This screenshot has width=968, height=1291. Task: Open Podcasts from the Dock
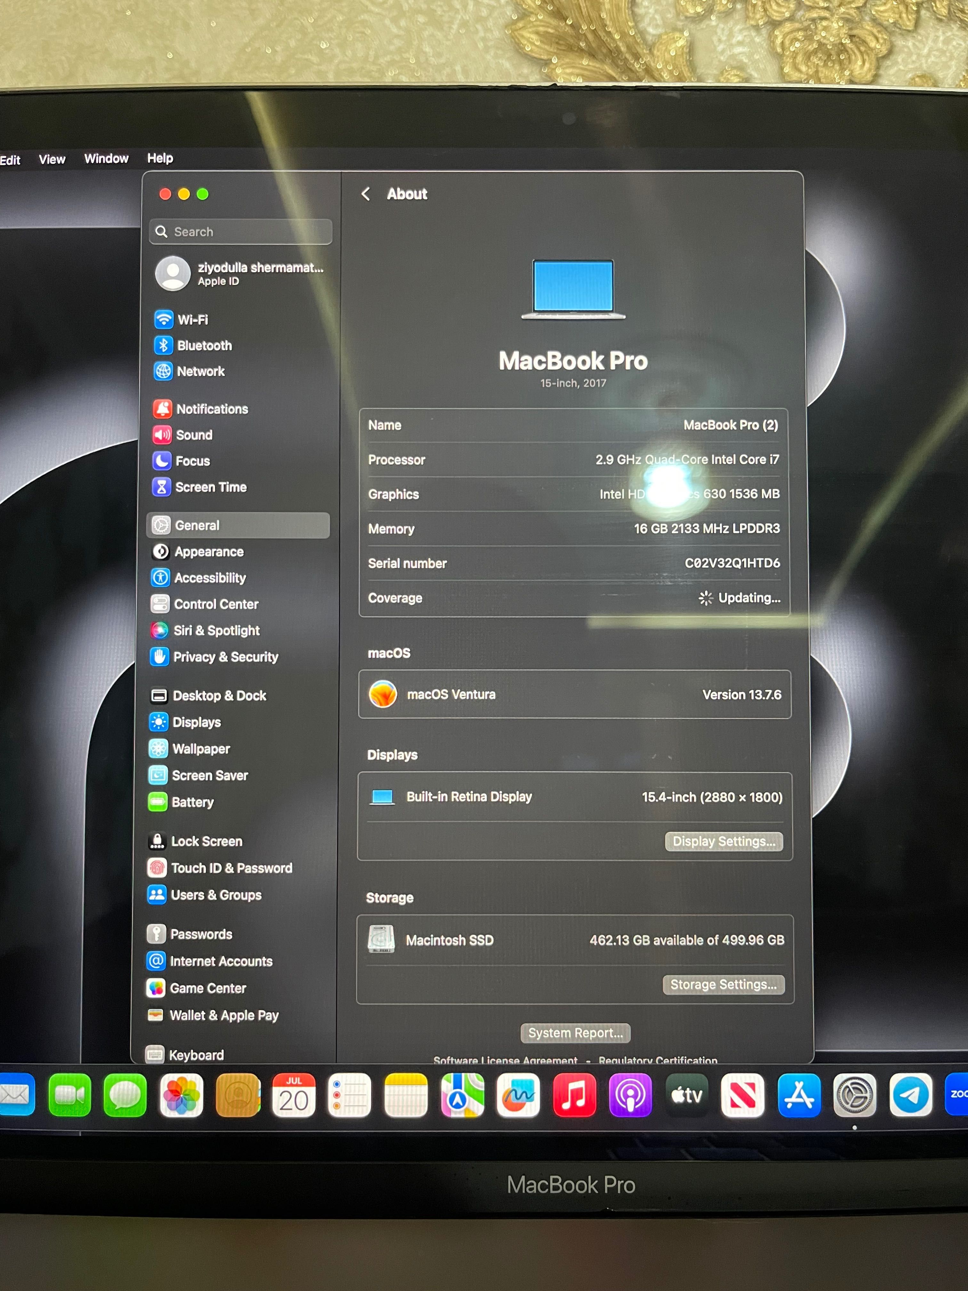click(630, 1095)
